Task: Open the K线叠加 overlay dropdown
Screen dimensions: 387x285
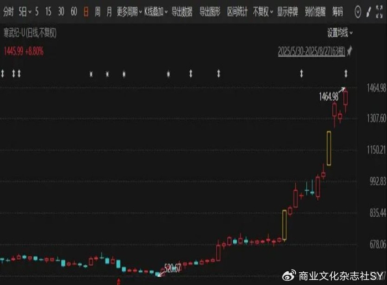Action: (156, 12)
